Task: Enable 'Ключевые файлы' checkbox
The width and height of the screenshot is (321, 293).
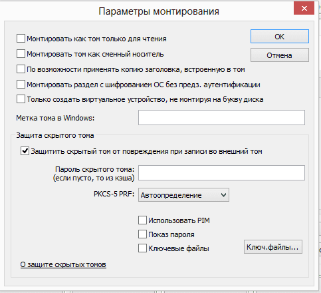Action: [x=142, y=248]
